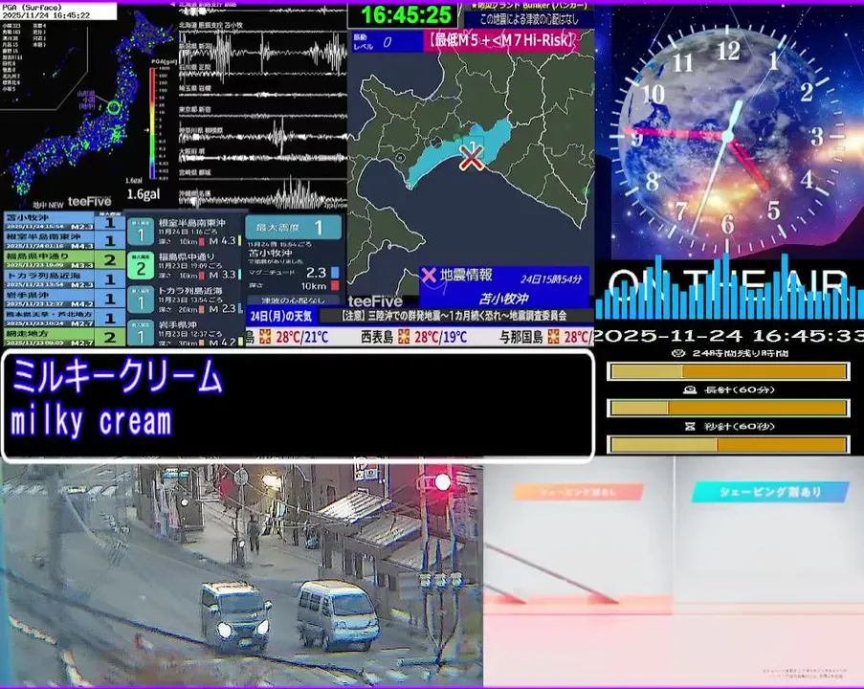The image size is (864, 689).
Task: Click the 苫小牧沖 heading in detail panel
Action: click(270, 253)
